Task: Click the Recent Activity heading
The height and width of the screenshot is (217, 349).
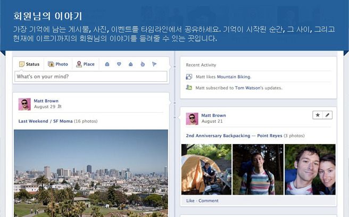Action: 201,65
